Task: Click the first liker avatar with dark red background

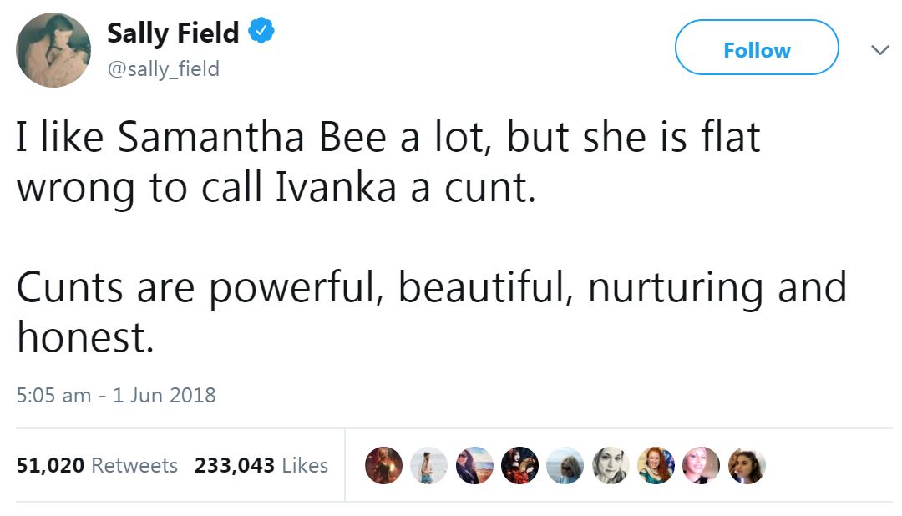Action: pyautogui.click(x=383, y=466)
